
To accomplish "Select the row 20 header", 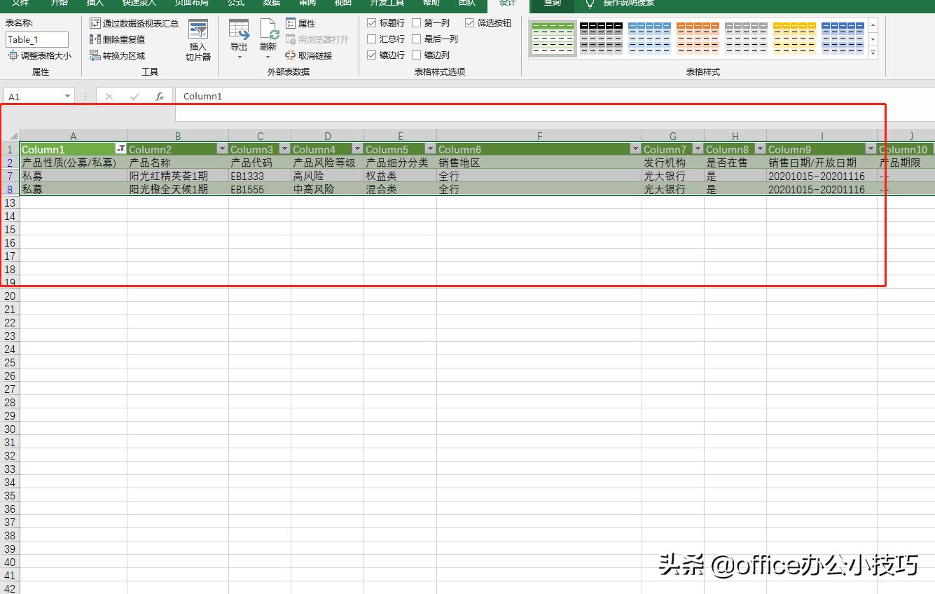I will click(x=10, y=296).
